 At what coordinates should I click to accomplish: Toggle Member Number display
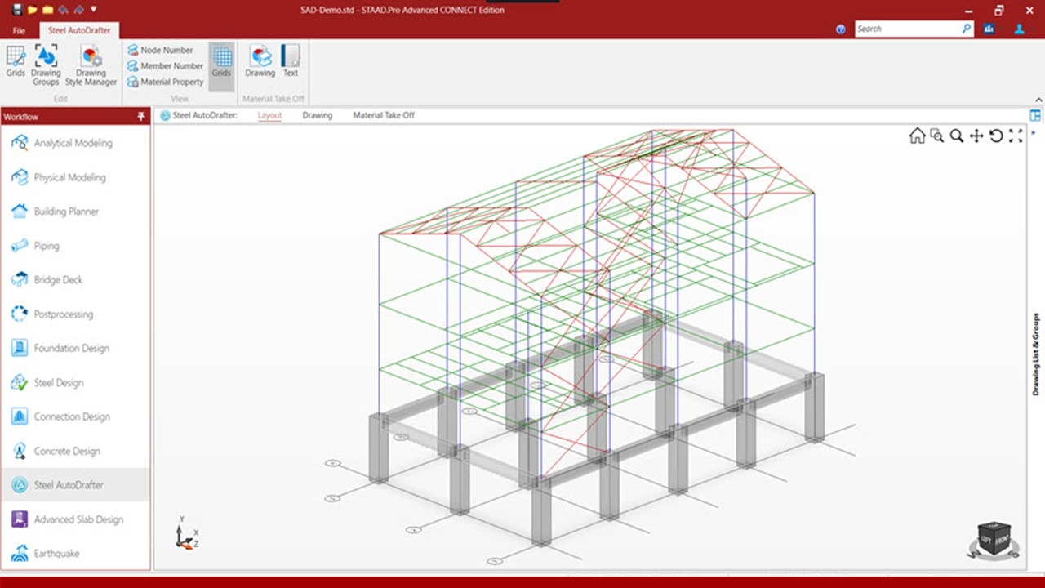[x=165, y=66]
